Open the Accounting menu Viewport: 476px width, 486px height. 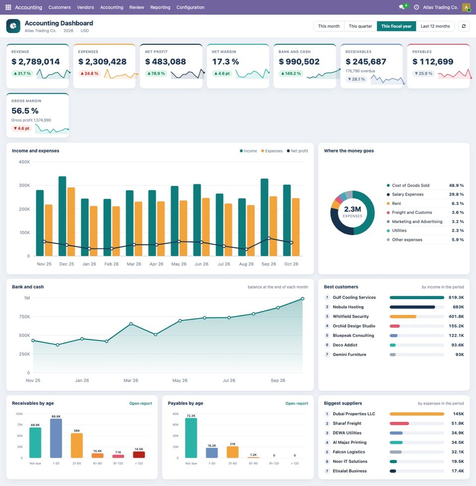(112, 7)
